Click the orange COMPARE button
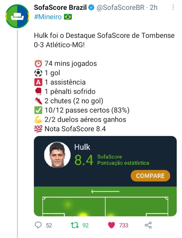The width and height of the screenshot is (182, 238). coord(150,176)
